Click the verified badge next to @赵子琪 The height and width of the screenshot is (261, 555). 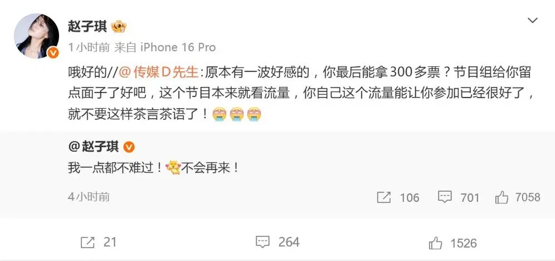tap(129, 146)
